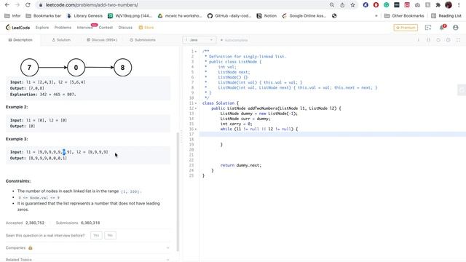Open the green Grammarly extension icon
The image size is (466, 262).
coord(387,5)
